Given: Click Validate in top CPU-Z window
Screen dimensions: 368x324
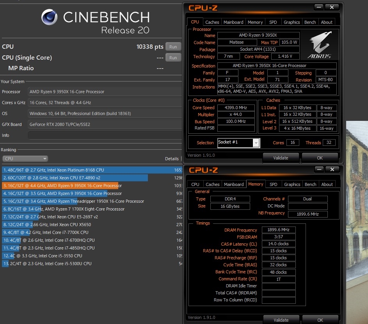Looking at the screenshot, I should [x=281, y=158].
